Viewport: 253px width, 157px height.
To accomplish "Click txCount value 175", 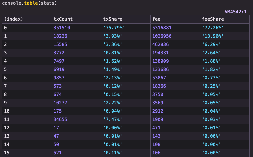I will pyautogui.click(x=58, y=111).
